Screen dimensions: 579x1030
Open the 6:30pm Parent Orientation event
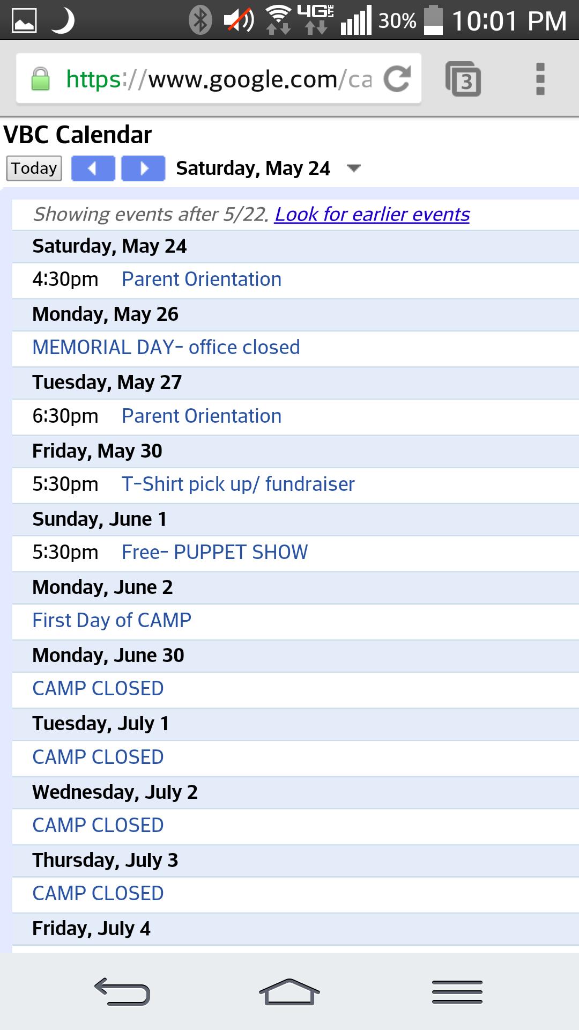[201, 416]
